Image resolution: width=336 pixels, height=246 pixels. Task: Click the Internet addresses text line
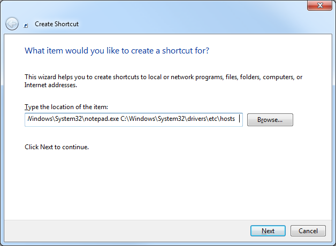click(51, 85)
